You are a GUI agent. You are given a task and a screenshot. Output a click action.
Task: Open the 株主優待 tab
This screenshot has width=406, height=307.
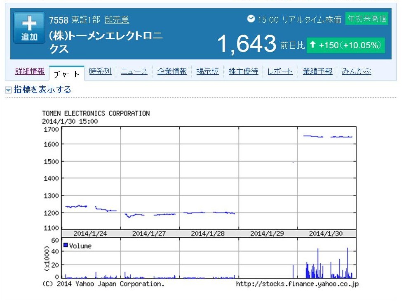[x=243, y=71]
